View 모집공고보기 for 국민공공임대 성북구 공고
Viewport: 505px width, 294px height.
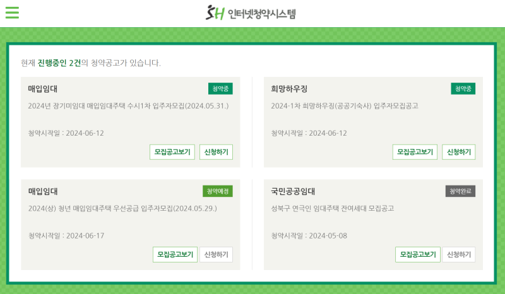(x=418, y=255)
